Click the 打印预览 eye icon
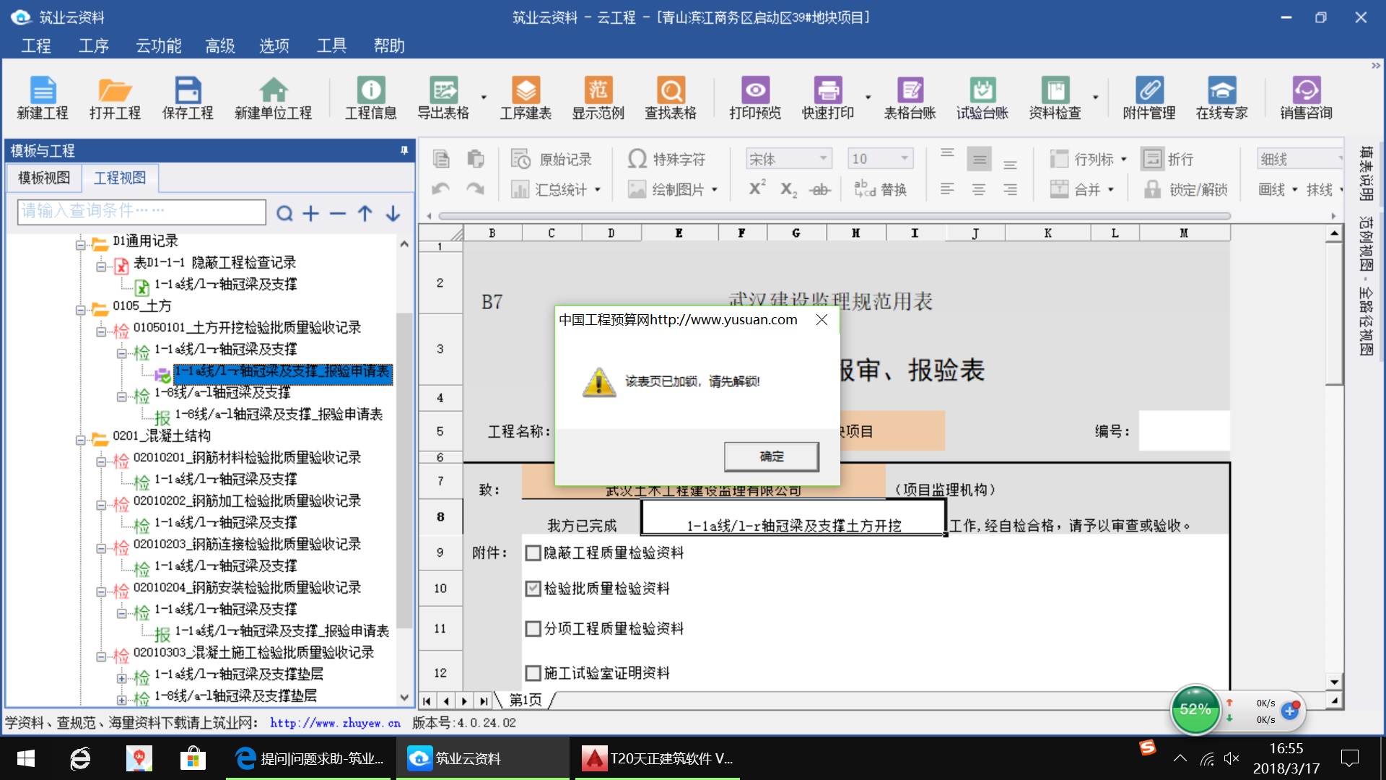This screenshot has height=780, width=1386. point(754,97)
